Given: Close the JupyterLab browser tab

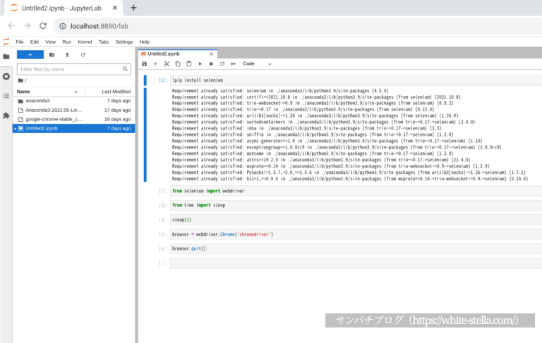Looking at the screenshot, I should point(115,8).
